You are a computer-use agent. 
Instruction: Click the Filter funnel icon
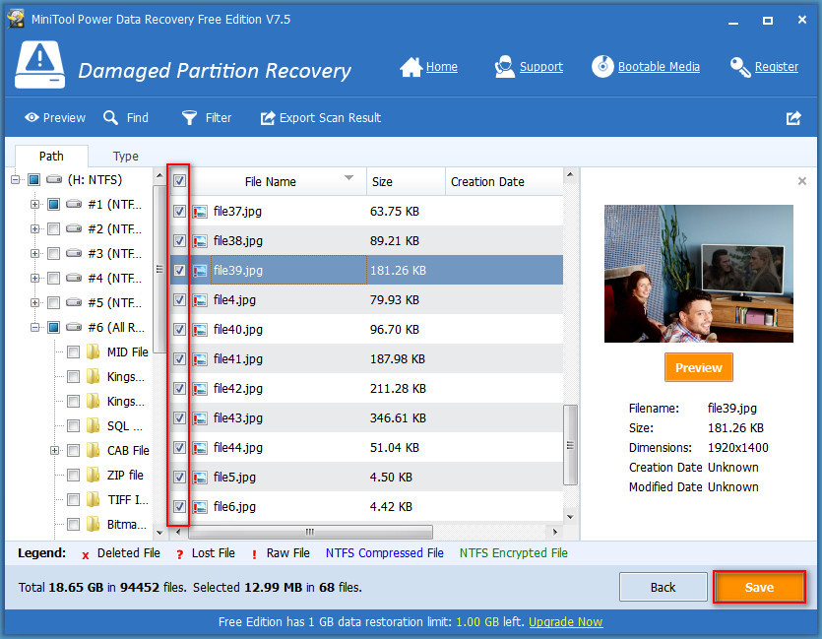tap(189, 118)
